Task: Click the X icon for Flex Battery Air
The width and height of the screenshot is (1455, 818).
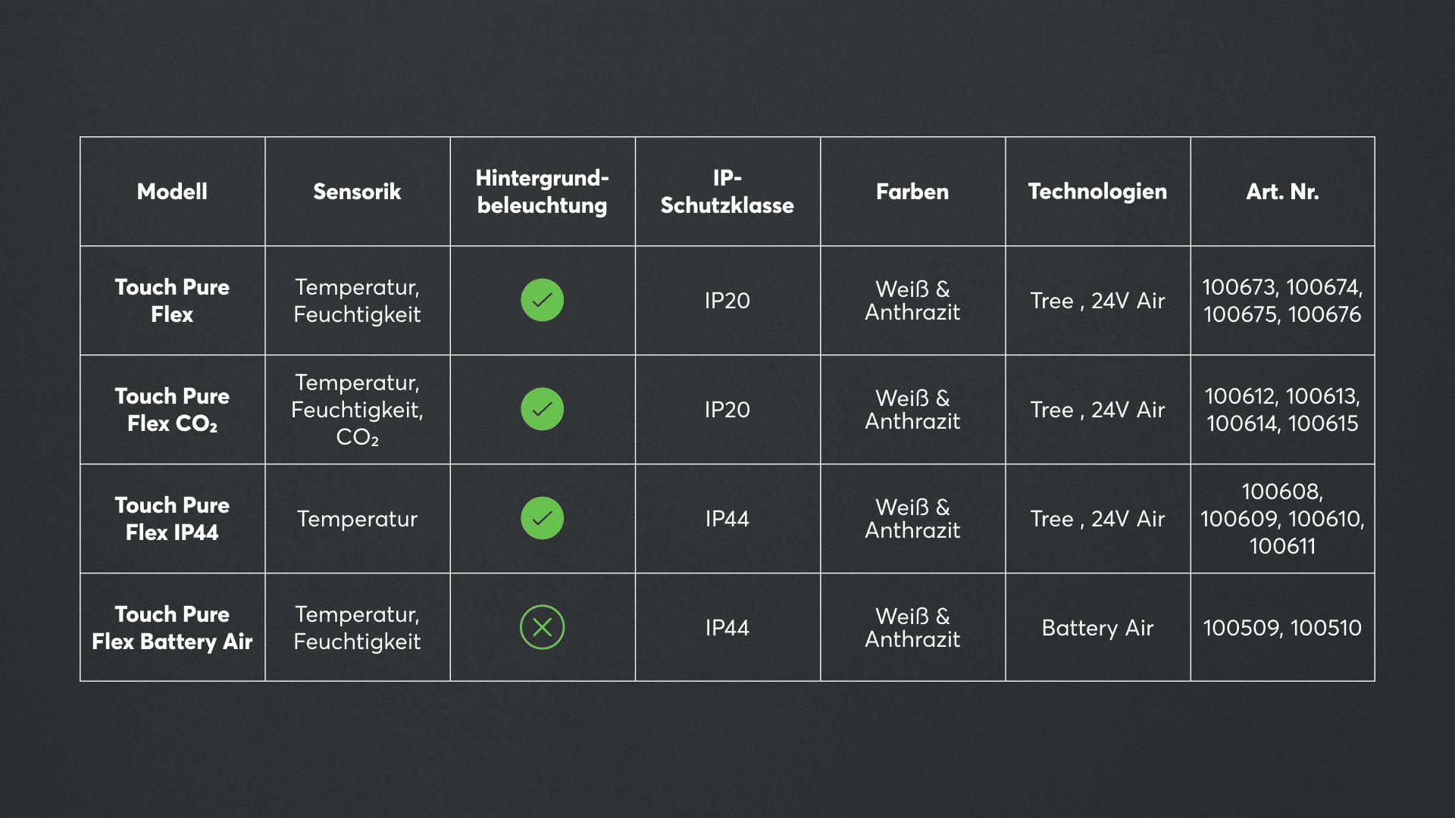Action: tap(542, 627)
